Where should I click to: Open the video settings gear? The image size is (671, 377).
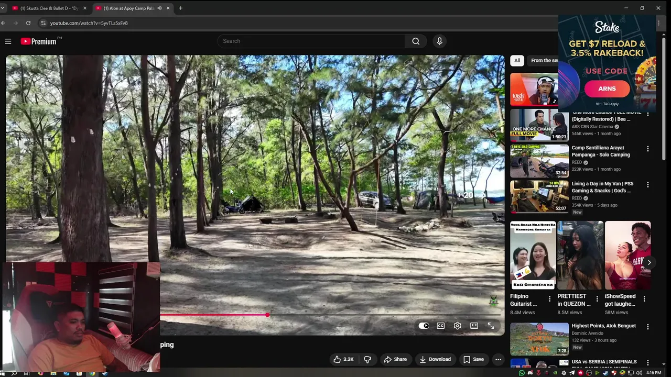point(457,326)
